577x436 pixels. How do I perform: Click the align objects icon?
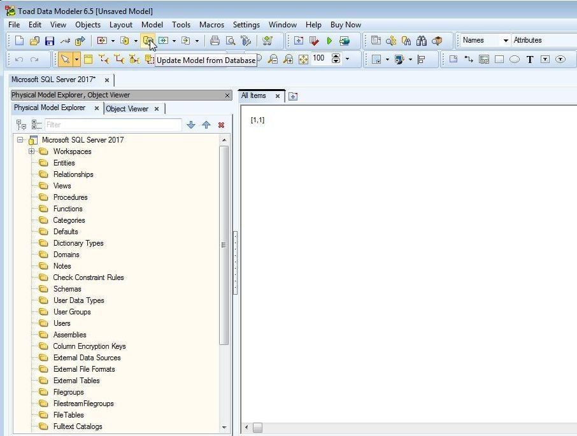click(422, 59)
